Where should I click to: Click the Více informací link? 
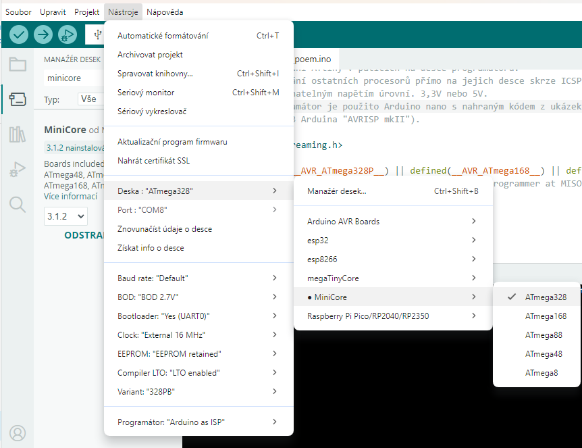pyautogui.click(x=70, y=197)
